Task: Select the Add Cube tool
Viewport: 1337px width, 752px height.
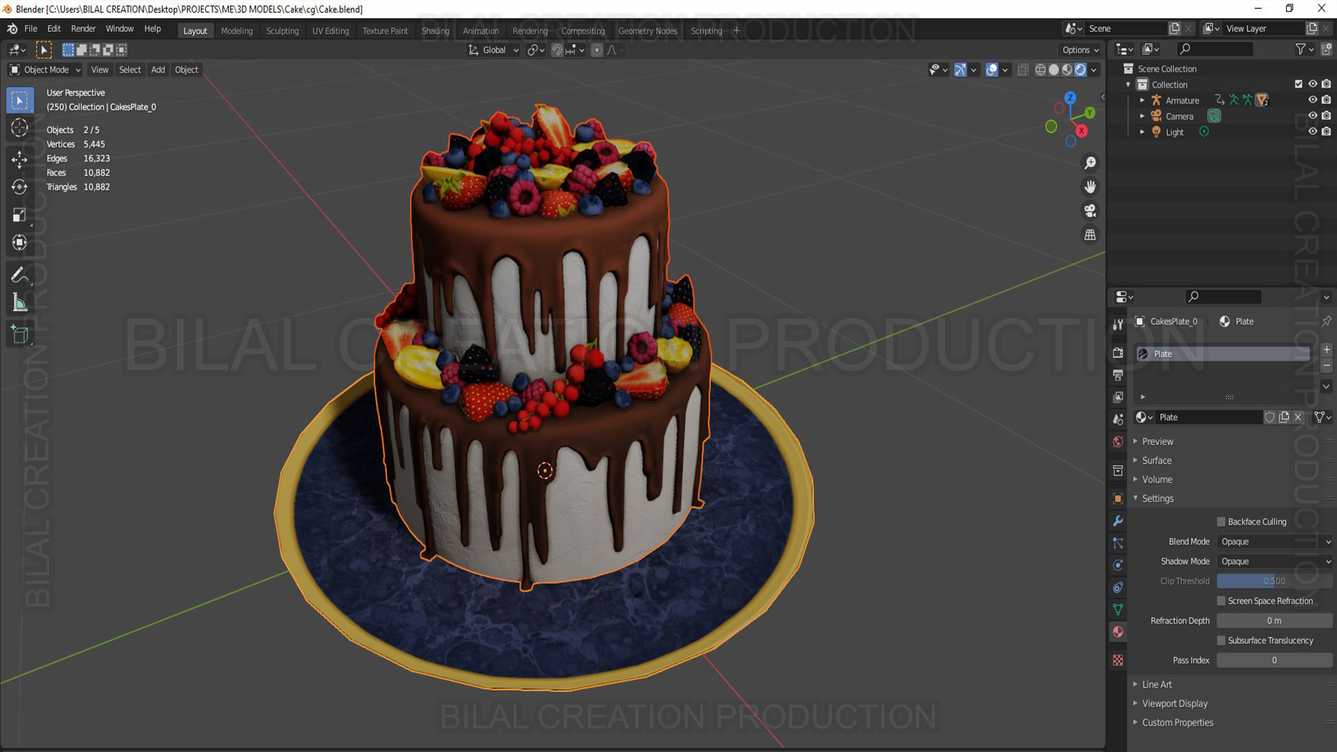Action: click(20, 335)
